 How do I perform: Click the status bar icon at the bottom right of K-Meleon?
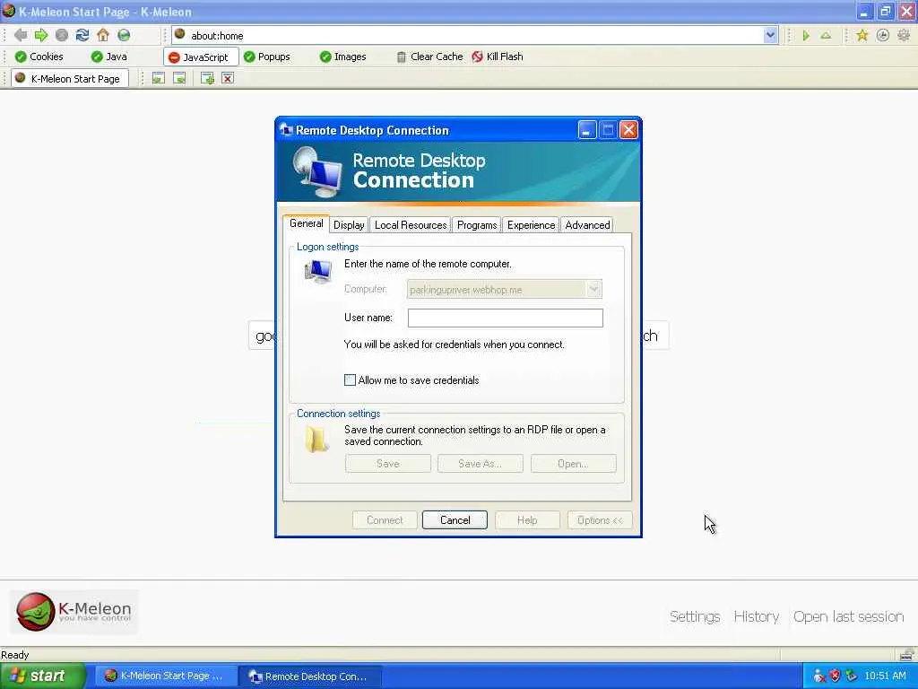(906, 654)
